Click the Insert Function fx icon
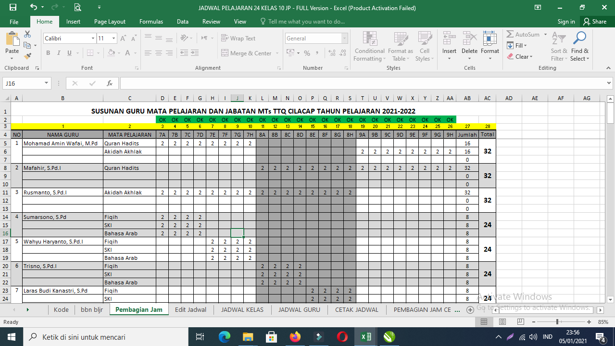 [x=110, y=83]
